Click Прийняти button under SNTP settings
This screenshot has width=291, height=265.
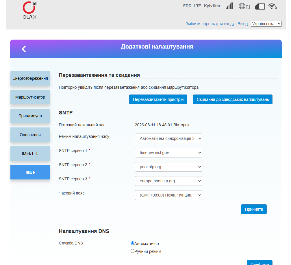[254, 209]
